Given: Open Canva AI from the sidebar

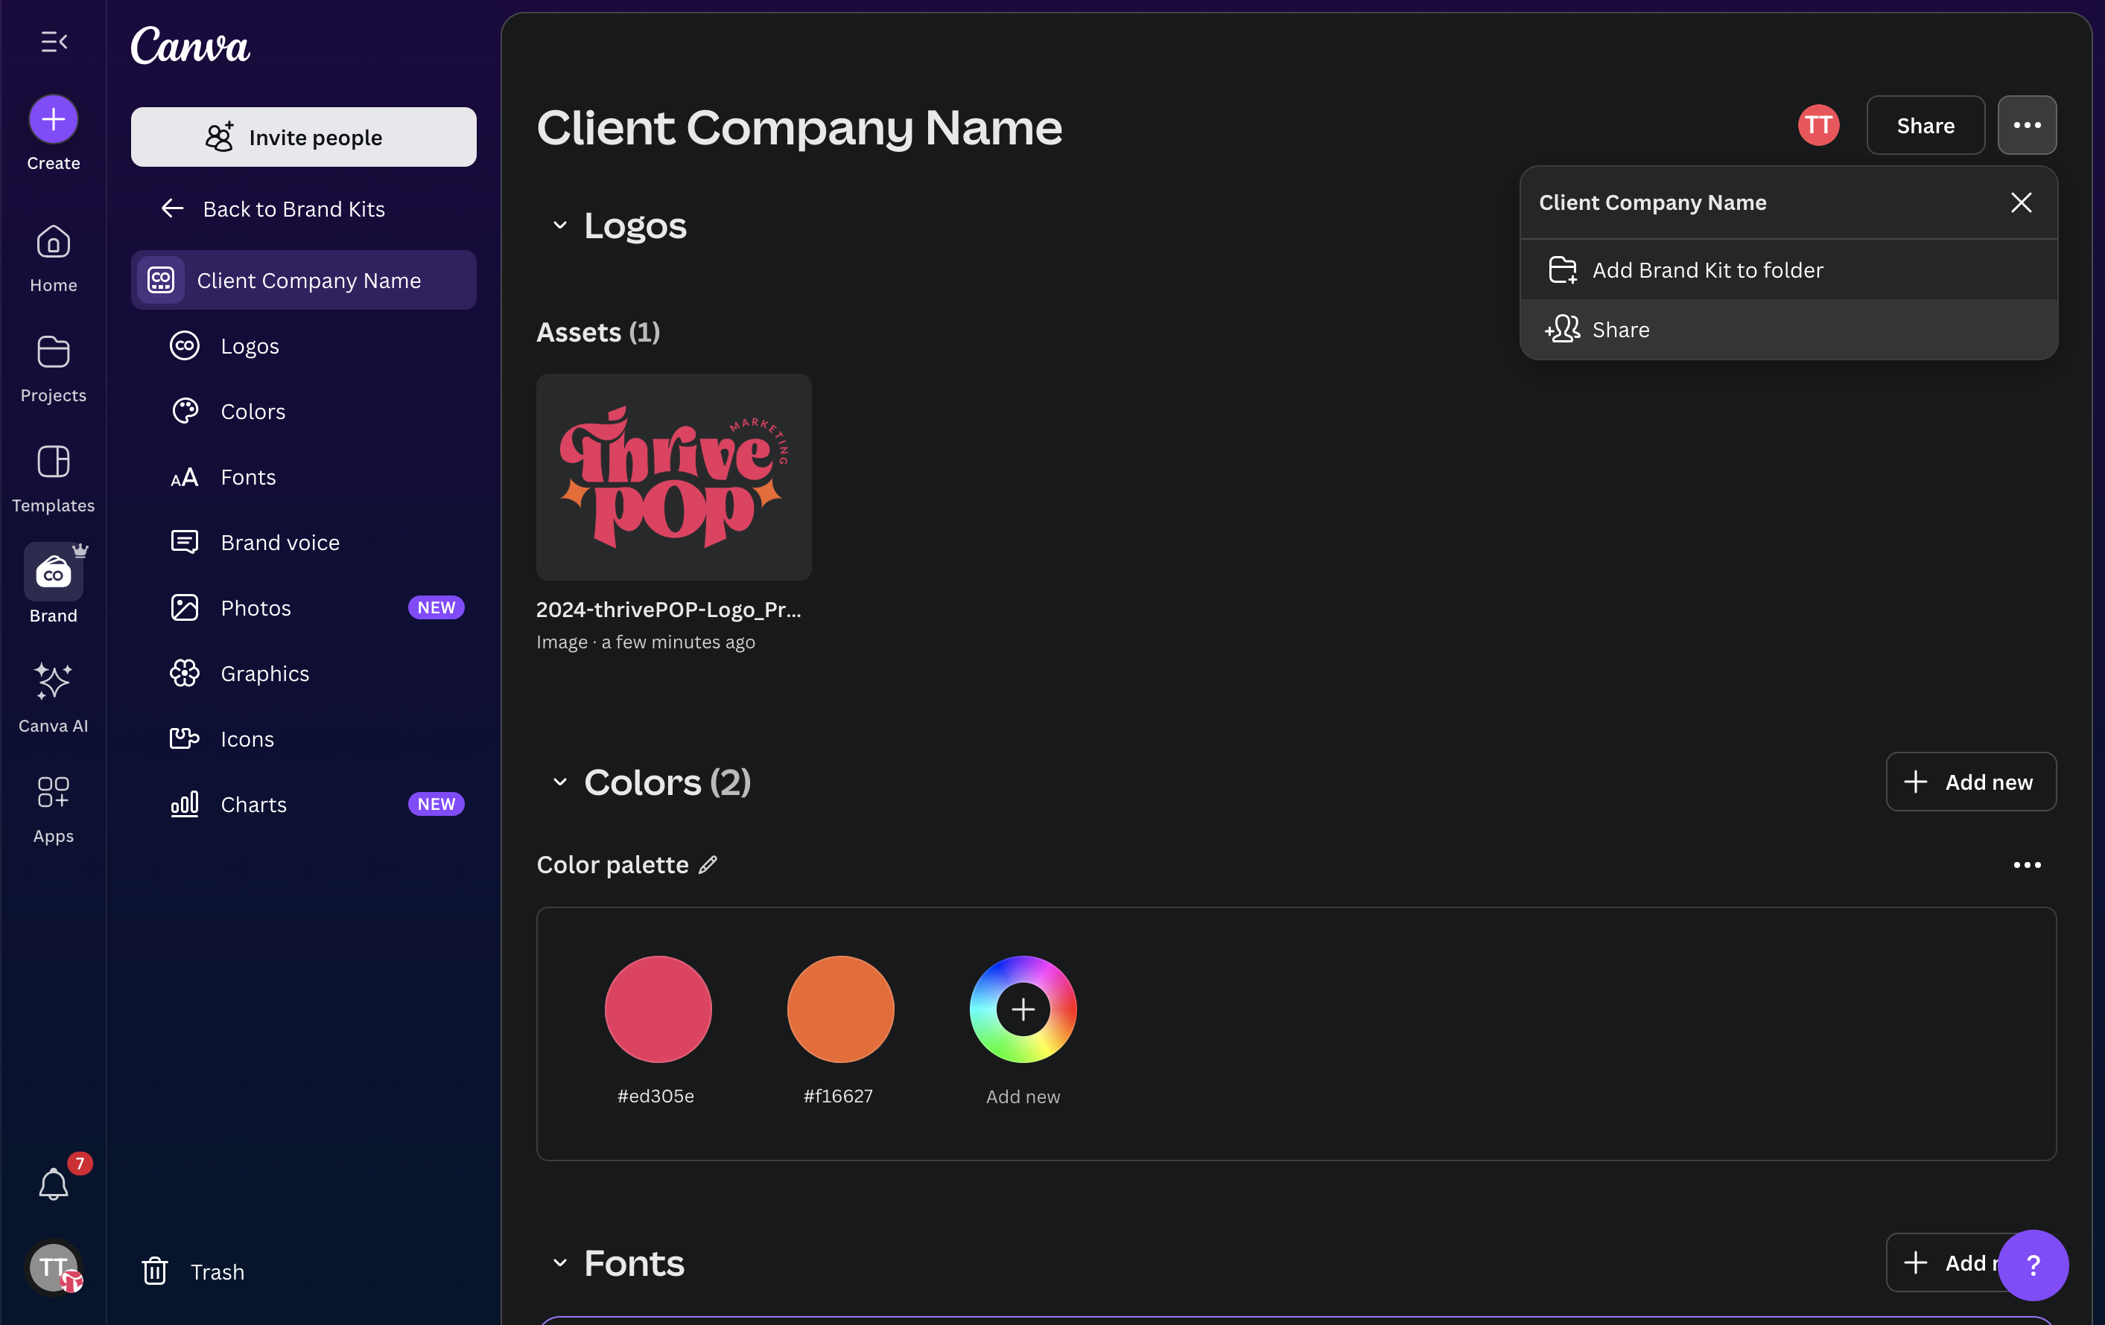Looking at the screenshot, I should pos(54,699).
